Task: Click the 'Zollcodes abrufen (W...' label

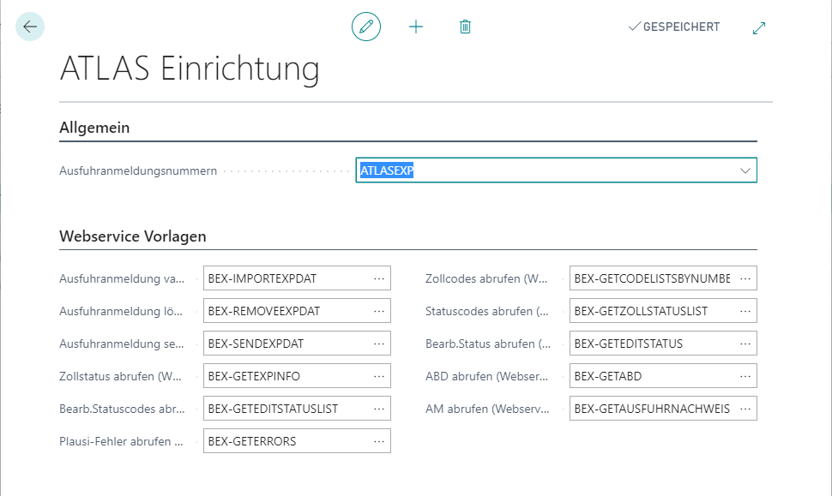Action: coord(486,278)
